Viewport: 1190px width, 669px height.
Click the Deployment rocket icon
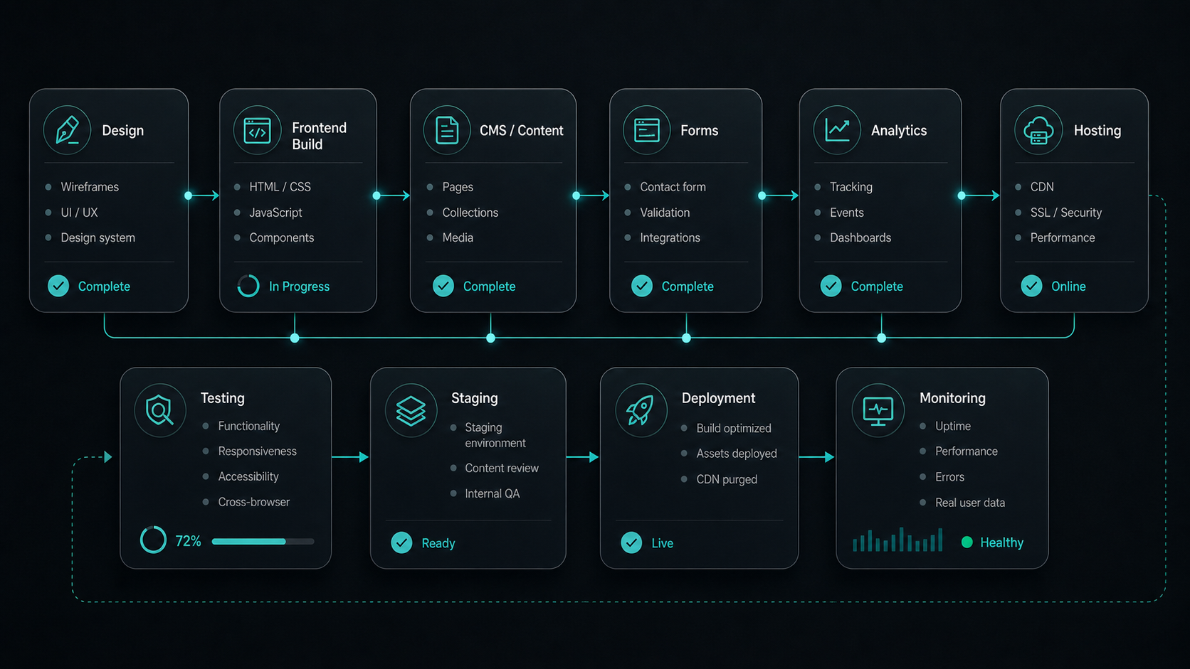click(x=640, y=410)
